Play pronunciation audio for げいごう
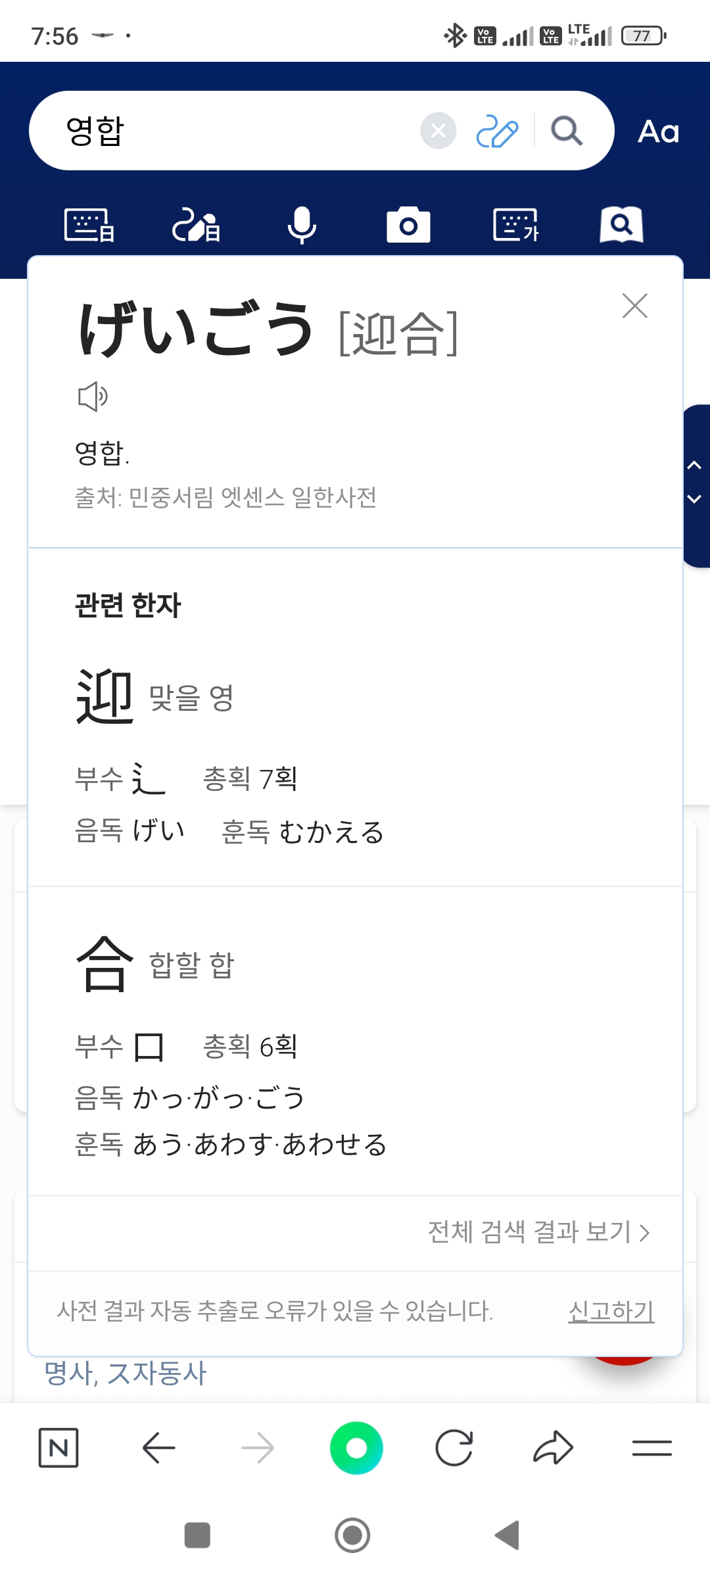This screenshot has width=710, height=1578. [x=93, y=396]
